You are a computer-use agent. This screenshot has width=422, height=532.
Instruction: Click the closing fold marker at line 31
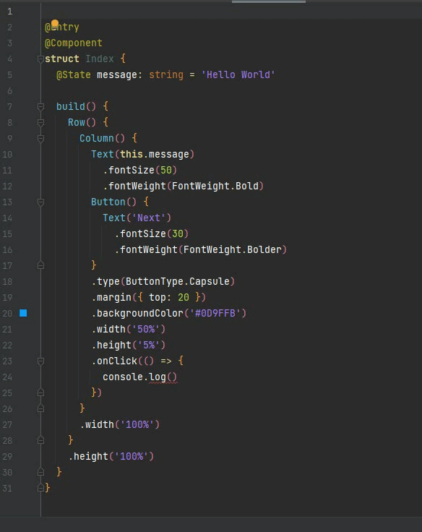40,488
